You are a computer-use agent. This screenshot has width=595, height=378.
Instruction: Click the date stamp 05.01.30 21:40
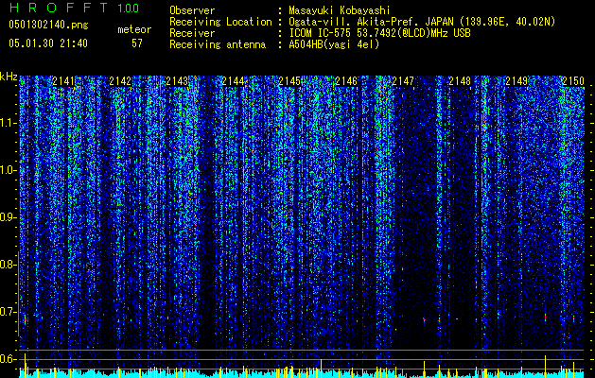coord(48,43)
